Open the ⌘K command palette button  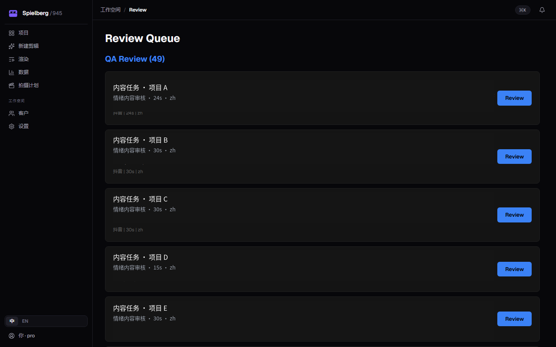pos(523,10)
